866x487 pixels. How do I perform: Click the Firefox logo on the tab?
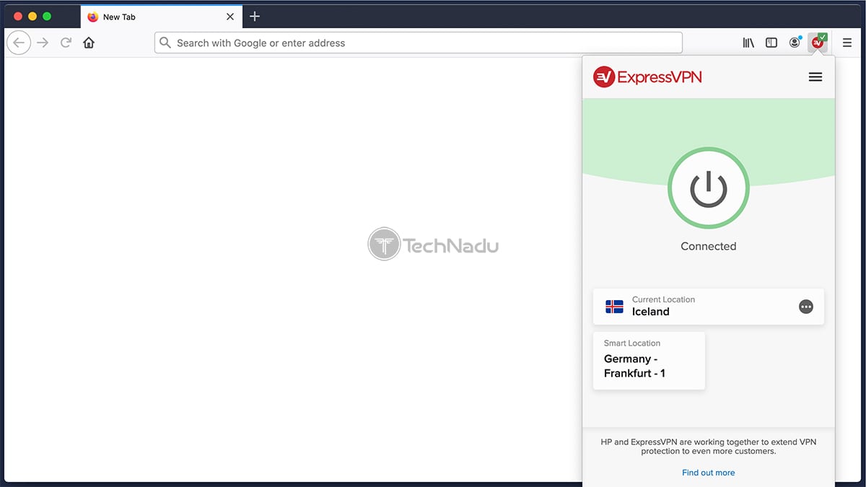[x=93, y=17]
